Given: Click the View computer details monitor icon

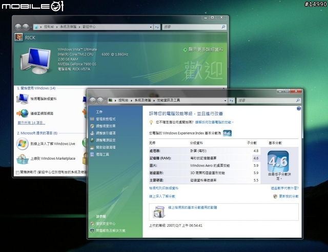Looking at the screenshot, I should (x=23, y=99).
